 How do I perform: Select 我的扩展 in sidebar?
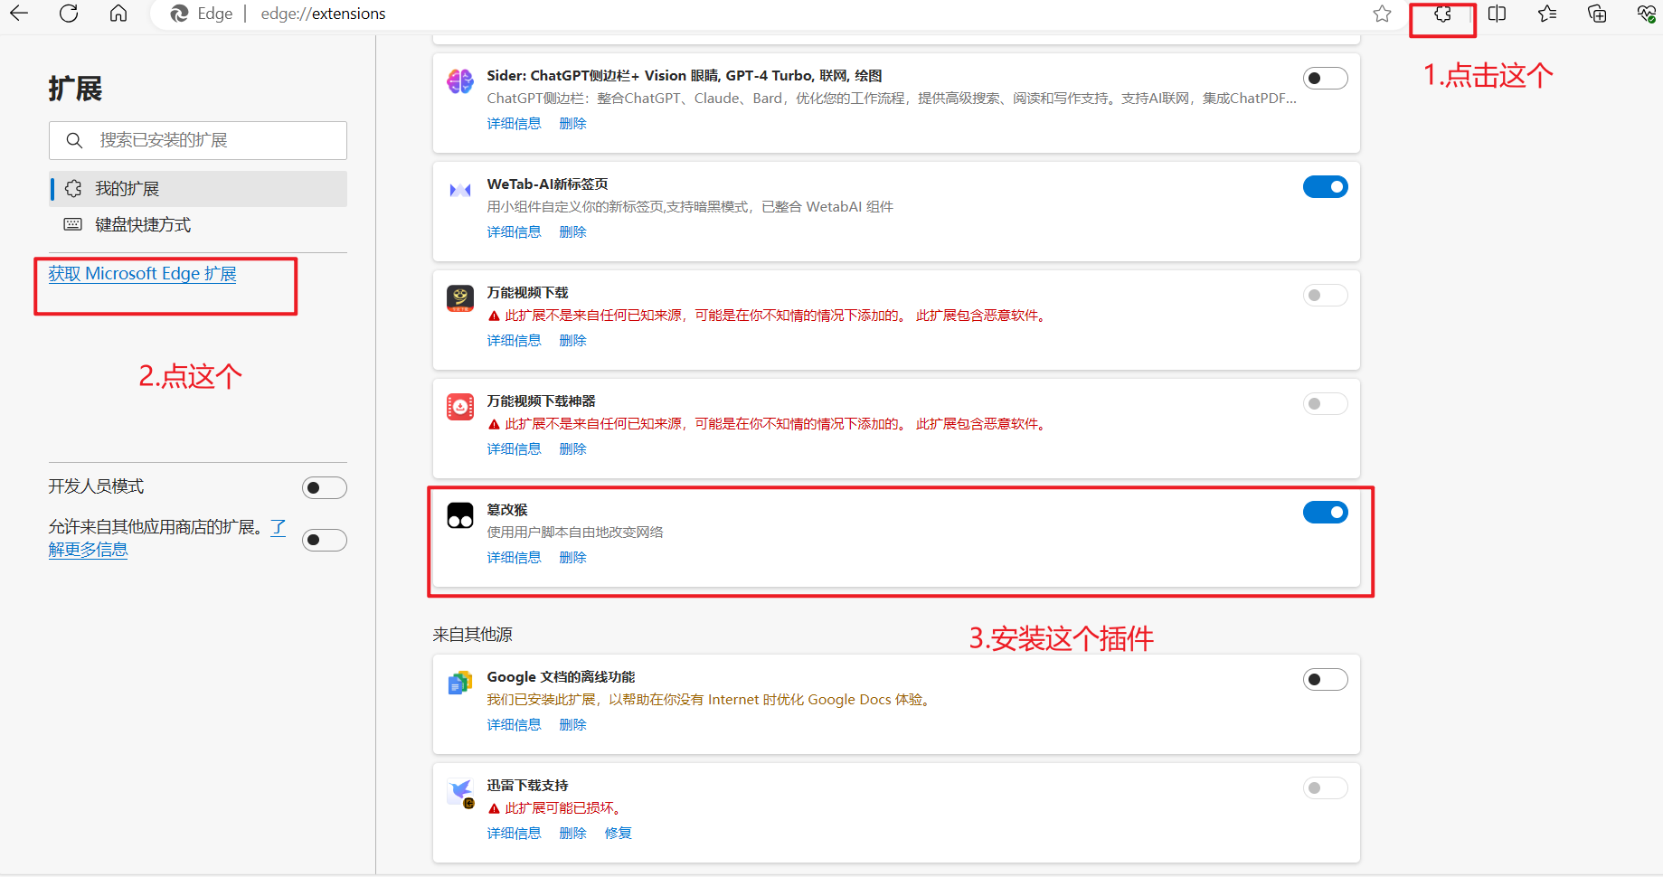tap(198, 189)
